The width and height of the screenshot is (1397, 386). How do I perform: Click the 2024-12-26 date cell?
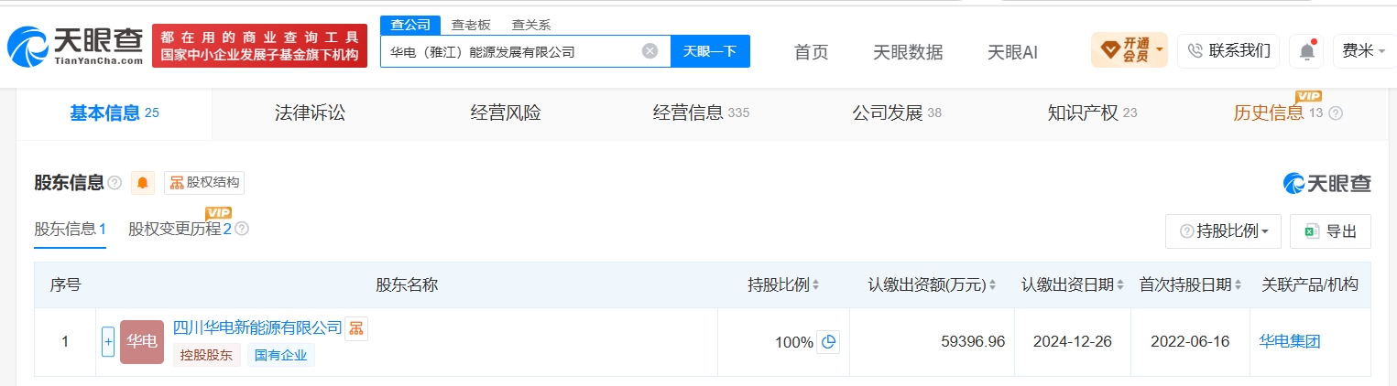[1073, 342]
